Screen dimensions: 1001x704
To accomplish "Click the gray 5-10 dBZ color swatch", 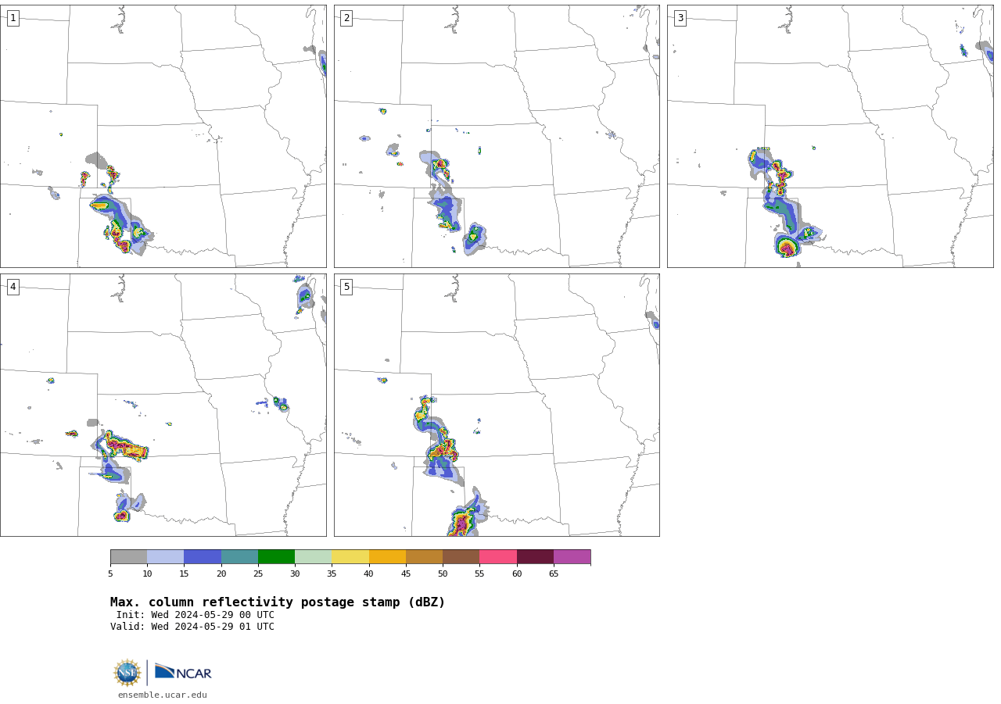I will [128, 556].
